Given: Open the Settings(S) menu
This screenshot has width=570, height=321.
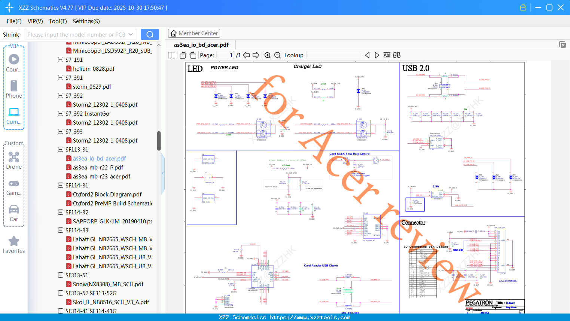Looking at the screenshot, I should (86, 21).
